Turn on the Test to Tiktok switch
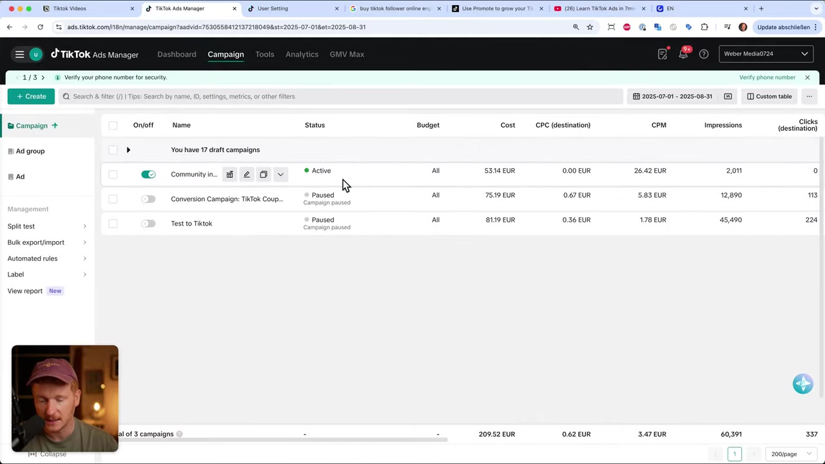 tap(148, 224)
